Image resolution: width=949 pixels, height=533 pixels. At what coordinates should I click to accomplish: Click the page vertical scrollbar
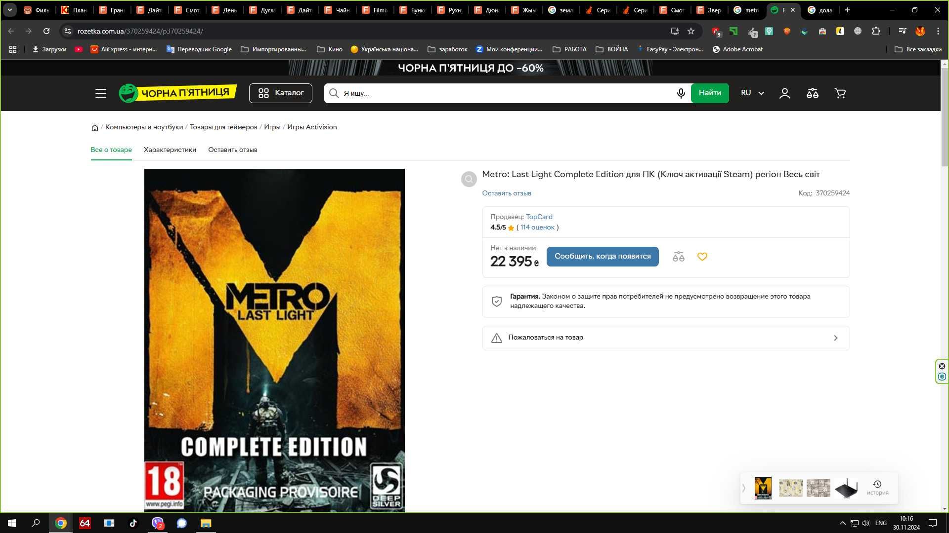tap(944, 117)
